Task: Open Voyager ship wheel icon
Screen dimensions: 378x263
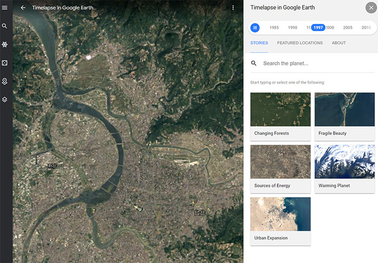Action: [x=5, y=44]
